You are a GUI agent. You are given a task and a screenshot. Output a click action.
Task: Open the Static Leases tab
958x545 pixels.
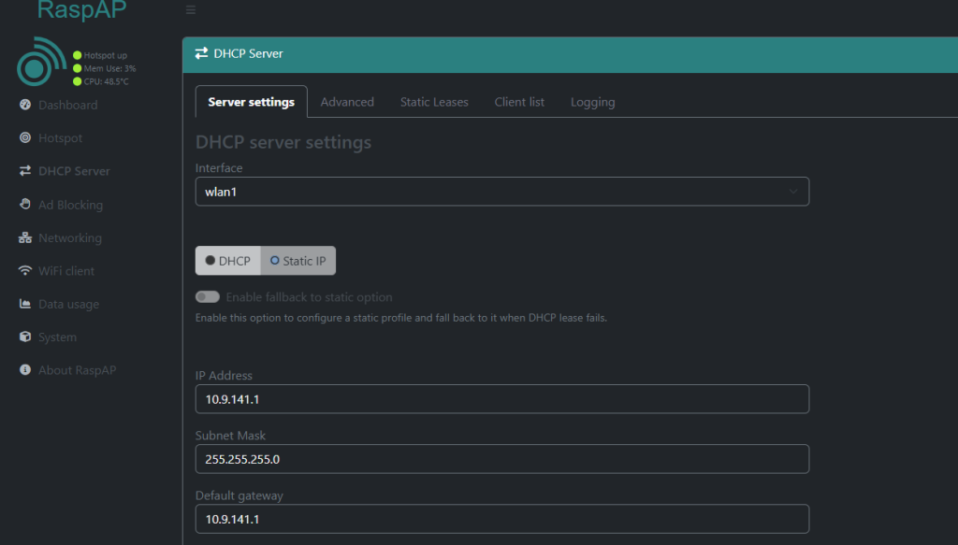point(434,102)
